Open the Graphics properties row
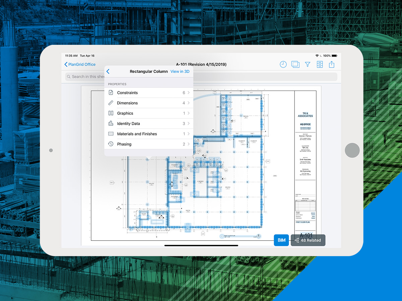 tap(149, 113)
